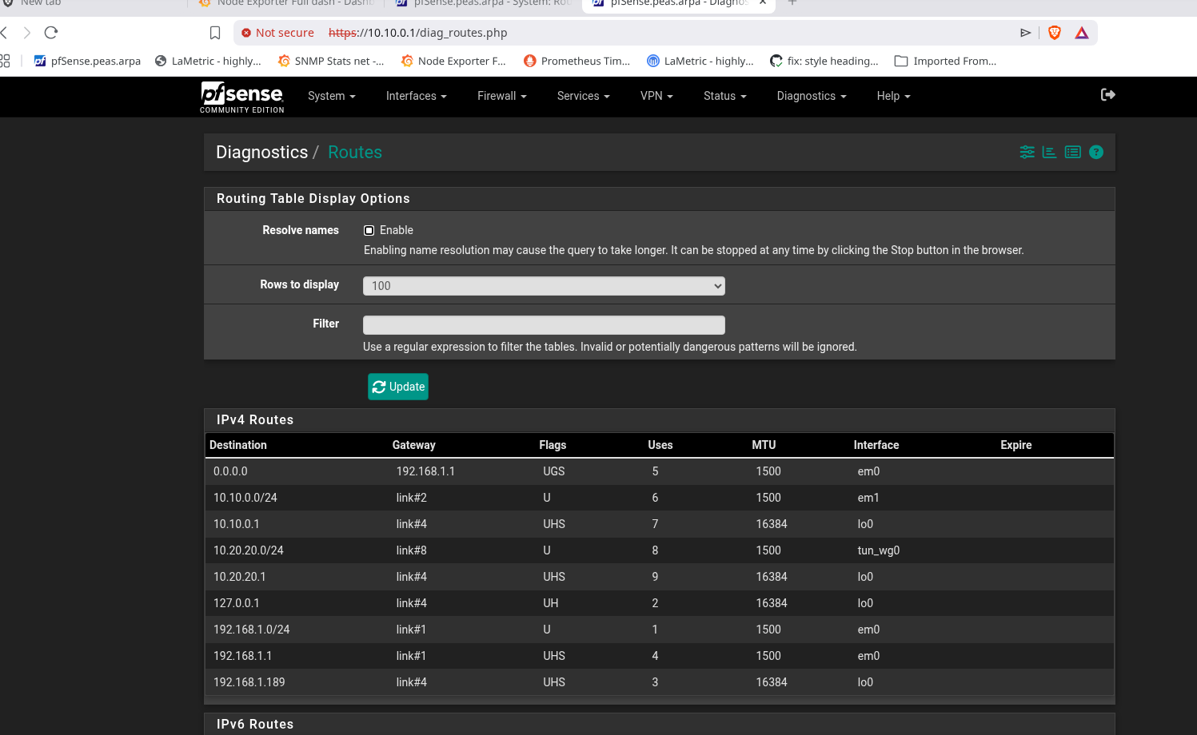
Task: Open the Prometheus Tim... bookmark
Action: 577,61
